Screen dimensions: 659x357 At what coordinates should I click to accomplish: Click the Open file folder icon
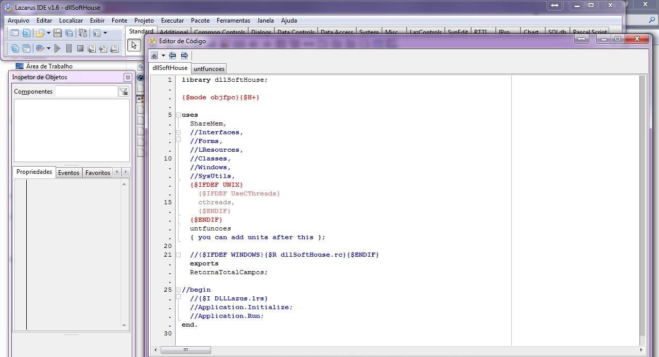(x=40, y=33)
